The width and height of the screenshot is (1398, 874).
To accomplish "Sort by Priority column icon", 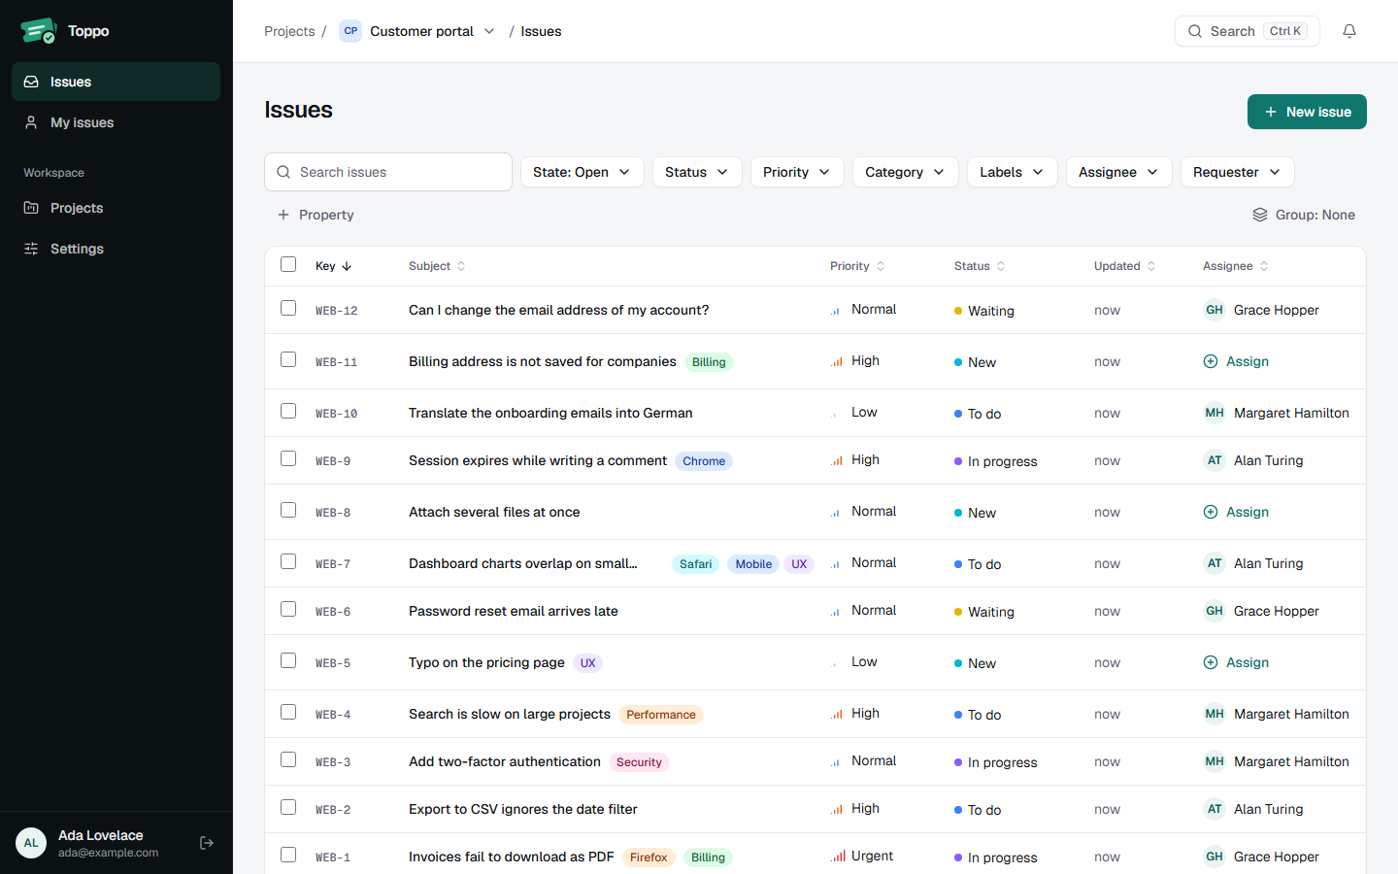I will (881, 266).
